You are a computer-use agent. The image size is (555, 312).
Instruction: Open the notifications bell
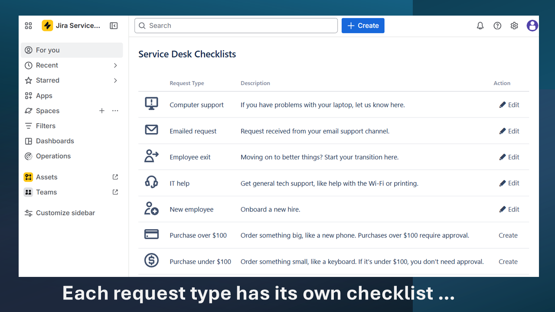(480, 26)
